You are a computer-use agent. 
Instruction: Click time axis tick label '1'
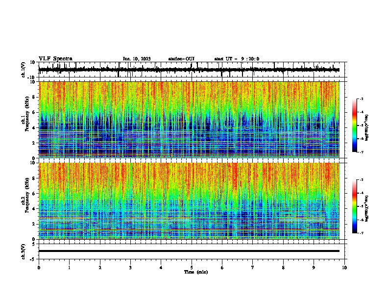point(69,268)
